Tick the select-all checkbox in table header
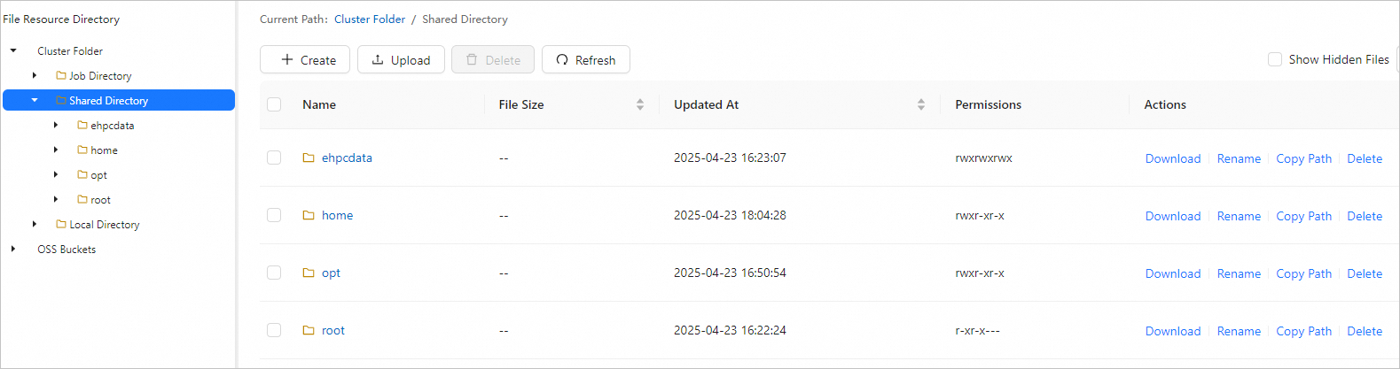 pos(274,104)
